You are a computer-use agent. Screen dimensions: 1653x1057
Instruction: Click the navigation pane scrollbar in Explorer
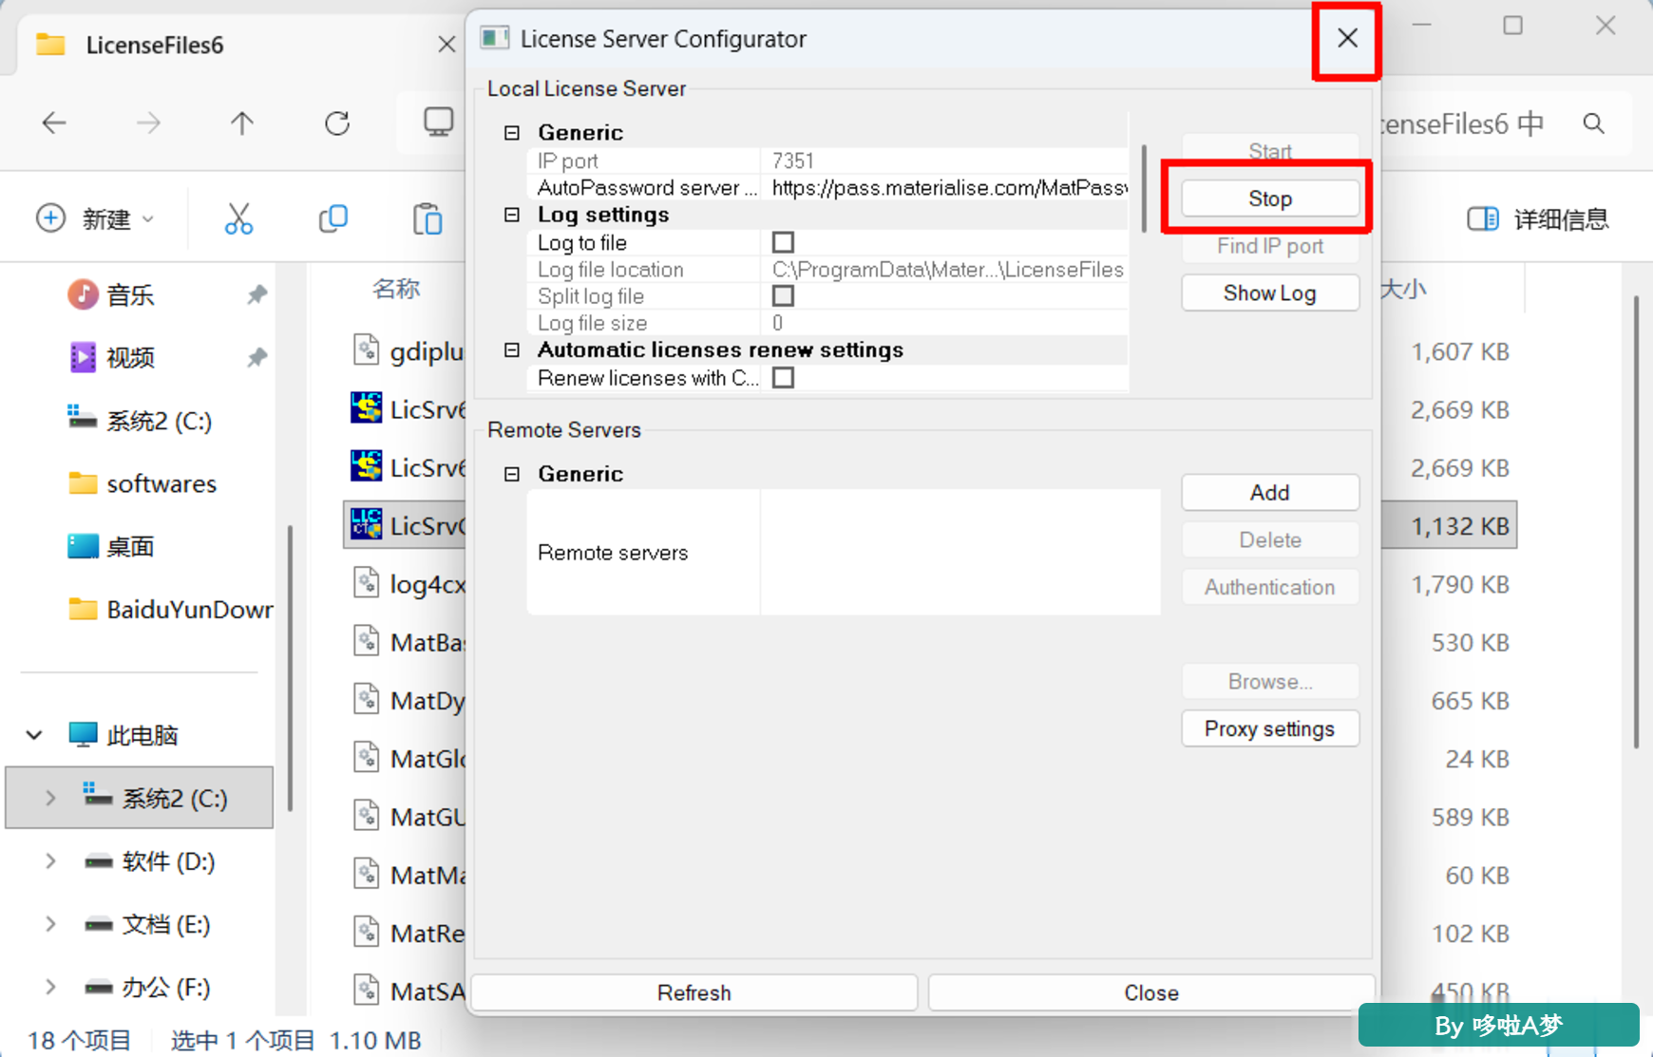tap(290, 668)
